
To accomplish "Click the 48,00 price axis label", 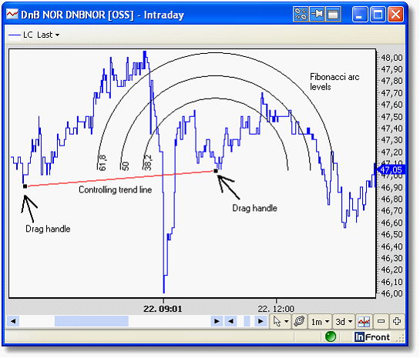I will tap(391, 58).
